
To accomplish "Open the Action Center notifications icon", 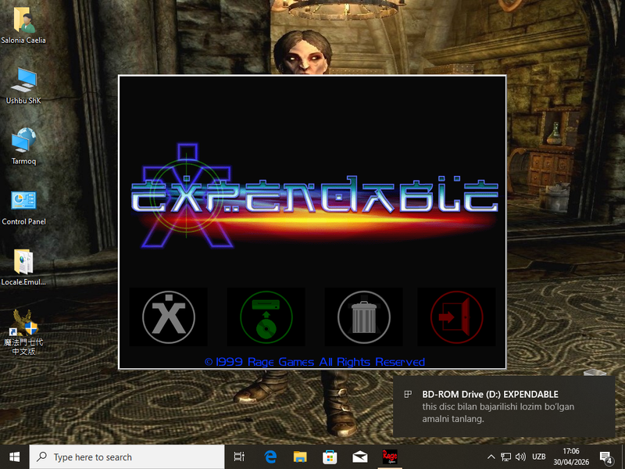I will tap(606, 457).
